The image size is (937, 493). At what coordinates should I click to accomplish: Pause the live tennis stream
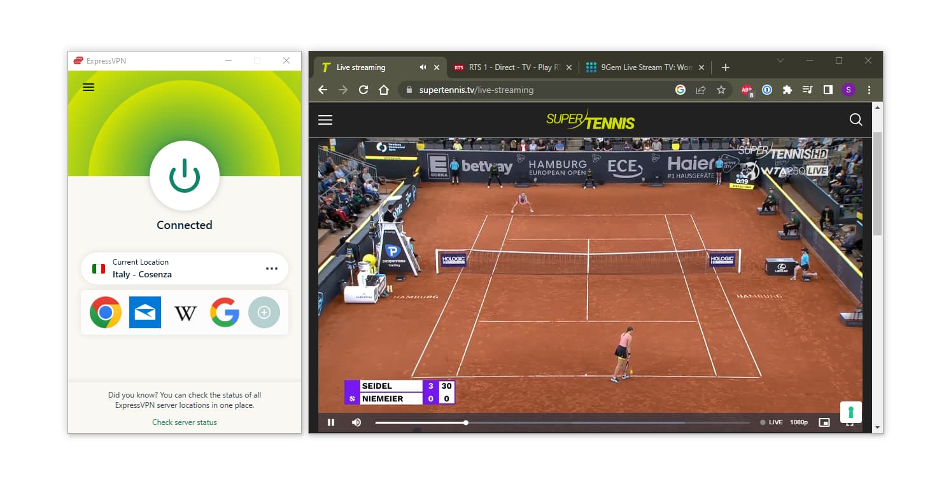pos(331,422)
